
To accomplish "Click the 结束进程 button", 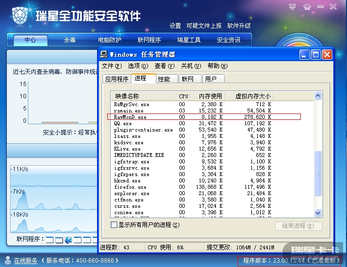I will 298,226.
